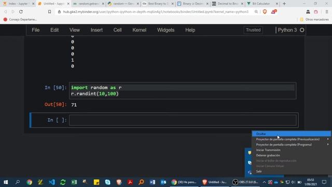Click the Trusted notebook indicator
The width and height of the screenshot is (332, 187).
coord(253,30)
